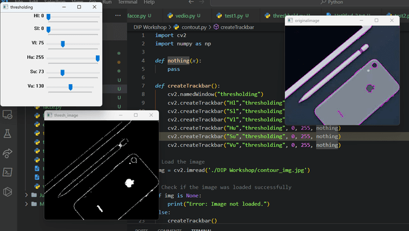Click createTrackbar symbol in the breadcrumb
Screen dimensions: 409x231
(x=237, y=27)
